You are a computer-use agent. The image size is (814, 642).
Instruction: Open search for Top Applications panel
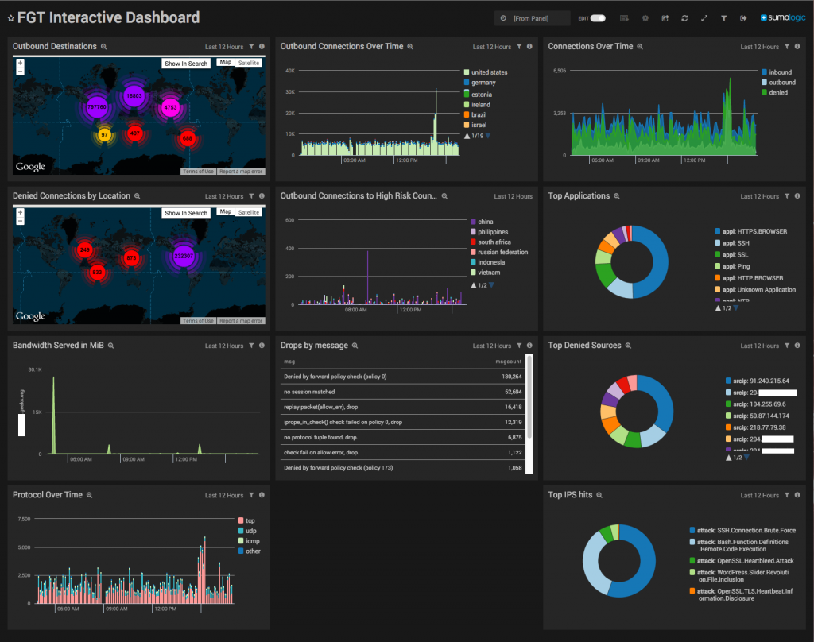point(617,196)
